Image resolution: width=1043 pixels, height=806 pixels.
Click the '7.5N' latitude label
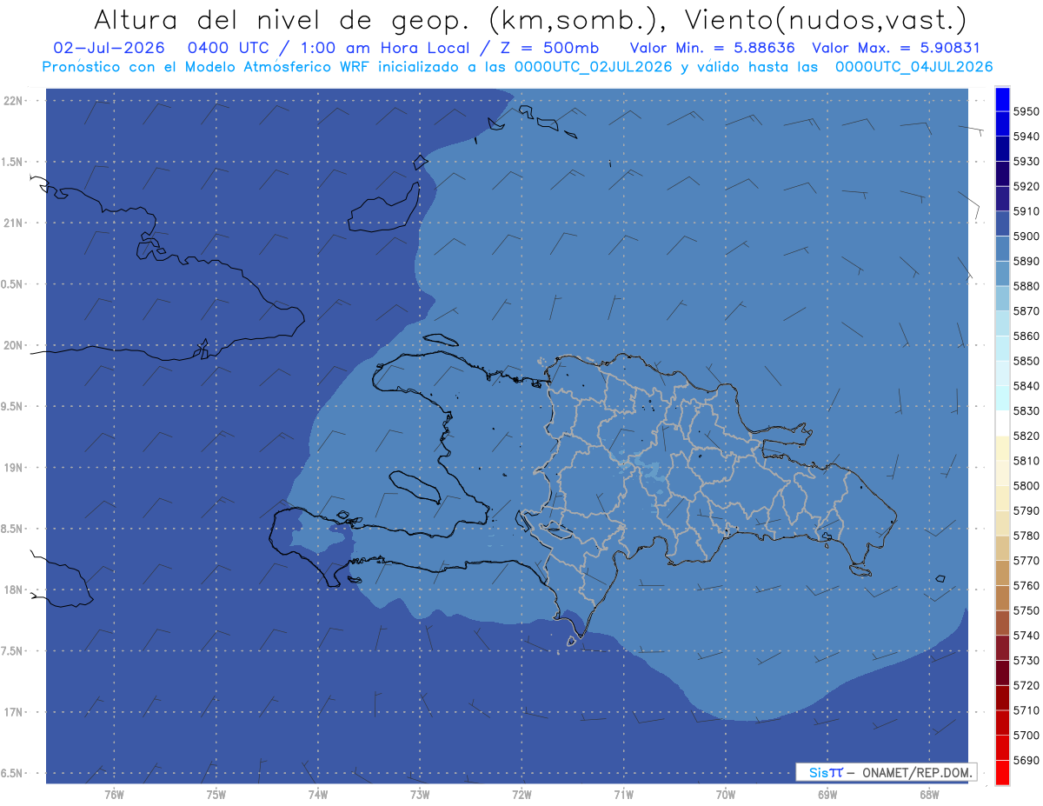pos(13,651)
